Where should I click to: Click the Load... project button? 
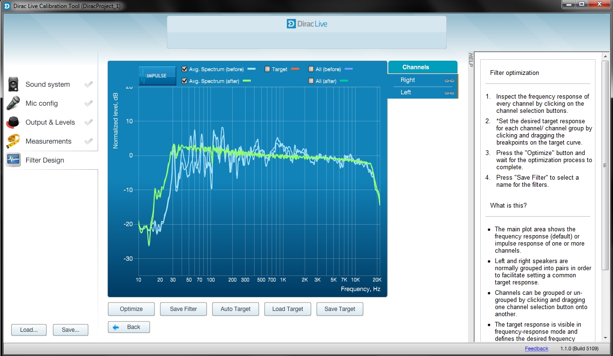[29, 330]
